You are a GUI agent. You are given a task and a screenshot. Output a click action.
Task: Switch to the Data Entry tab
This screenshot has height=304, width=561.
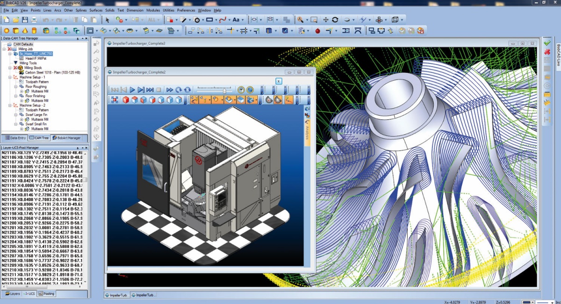click(x=15, y=138)
